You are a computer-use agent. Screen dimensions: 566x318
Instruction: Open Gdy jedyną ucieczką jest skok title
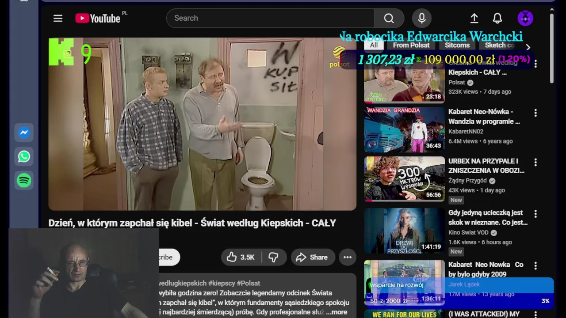pos(488,217)
